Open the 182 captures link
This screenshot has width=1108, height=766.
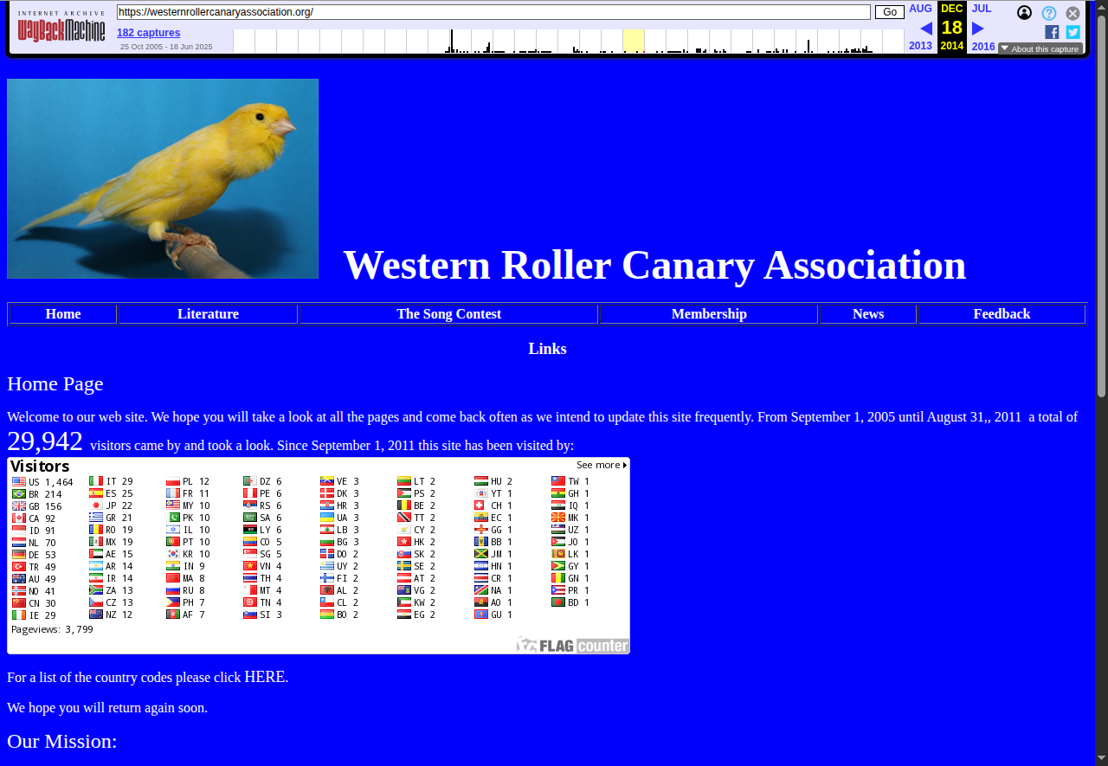pos(148,33)
